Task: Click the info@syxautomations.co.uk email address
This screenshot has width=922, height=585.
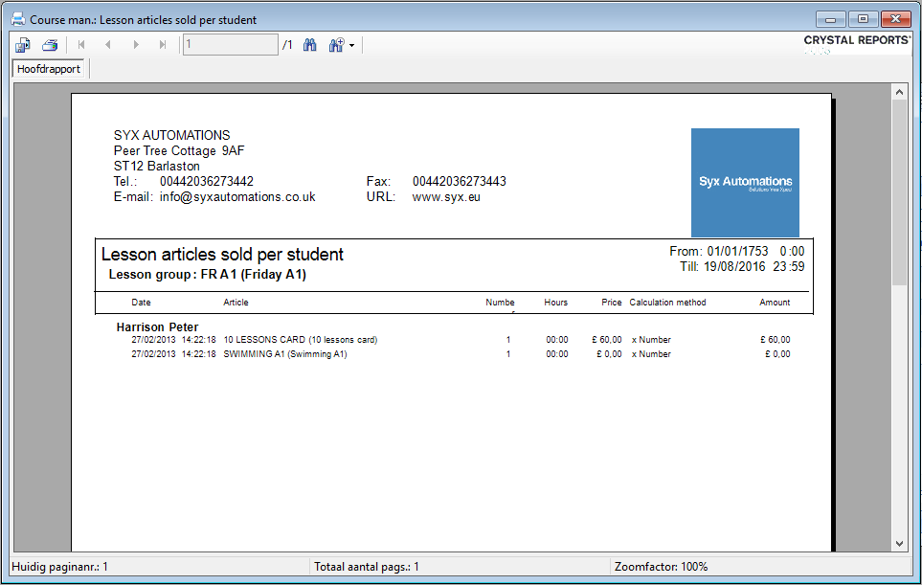Action: pyautogui.click(x=237, y=197)
